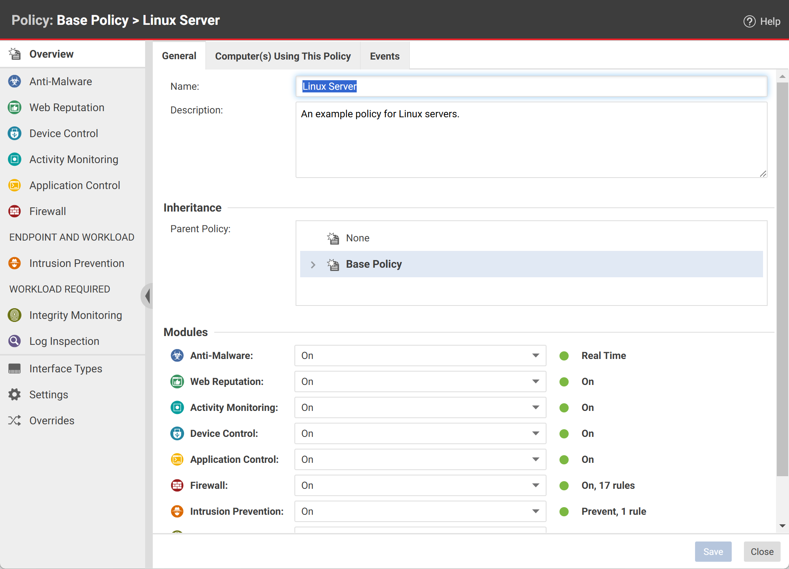Open the Intrusion Prevention state dropdown
The width and height of the screenshot is (789, 569).
coord(420,511)
